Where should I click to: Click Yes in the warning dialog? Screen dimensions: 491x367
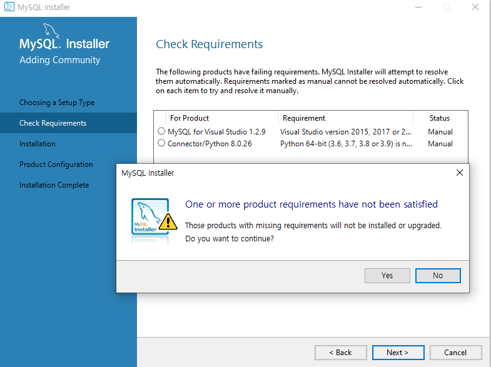[387, 276]
